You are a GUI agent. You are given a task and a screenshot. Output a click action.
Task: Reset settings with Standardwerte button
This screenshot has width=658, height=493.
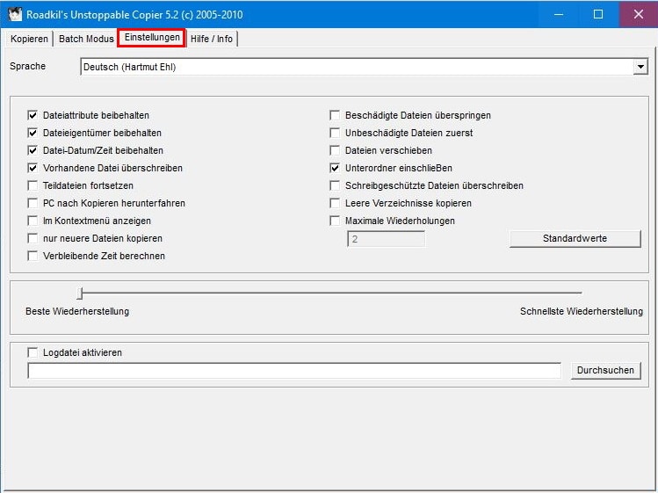[575, 238]
